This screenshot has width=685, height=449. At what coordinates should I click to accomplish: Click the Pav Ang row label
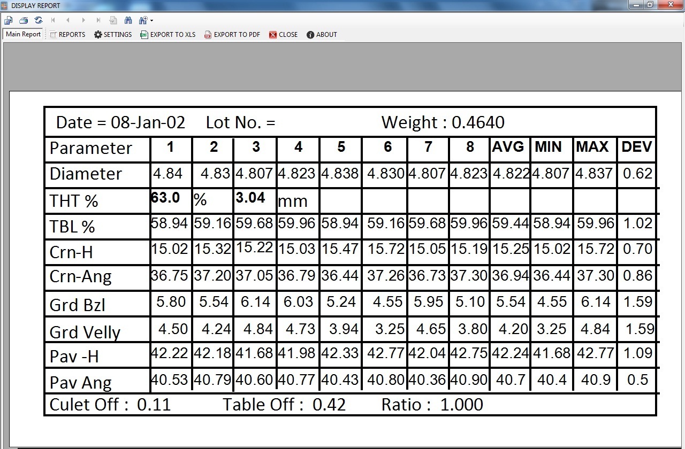(x=80, y=383)
